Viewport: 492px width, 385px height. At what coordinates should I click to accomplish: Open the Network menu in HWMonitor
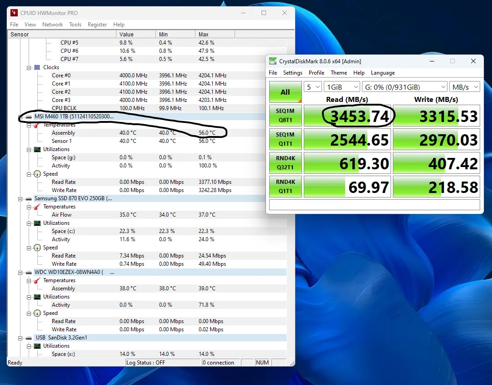pos(52,25)
